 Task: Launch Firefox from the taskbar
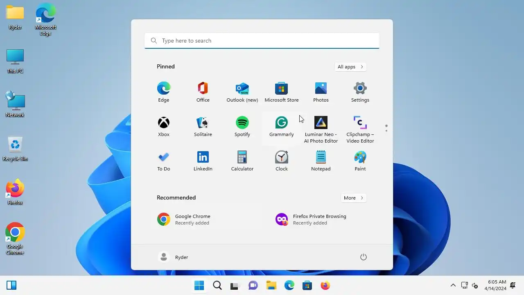pos(325,286)
